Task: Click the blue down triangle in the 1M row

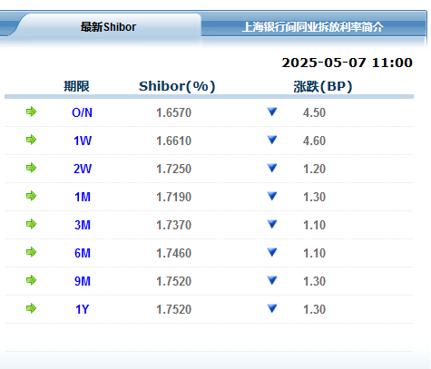Action: pos(272,196)
